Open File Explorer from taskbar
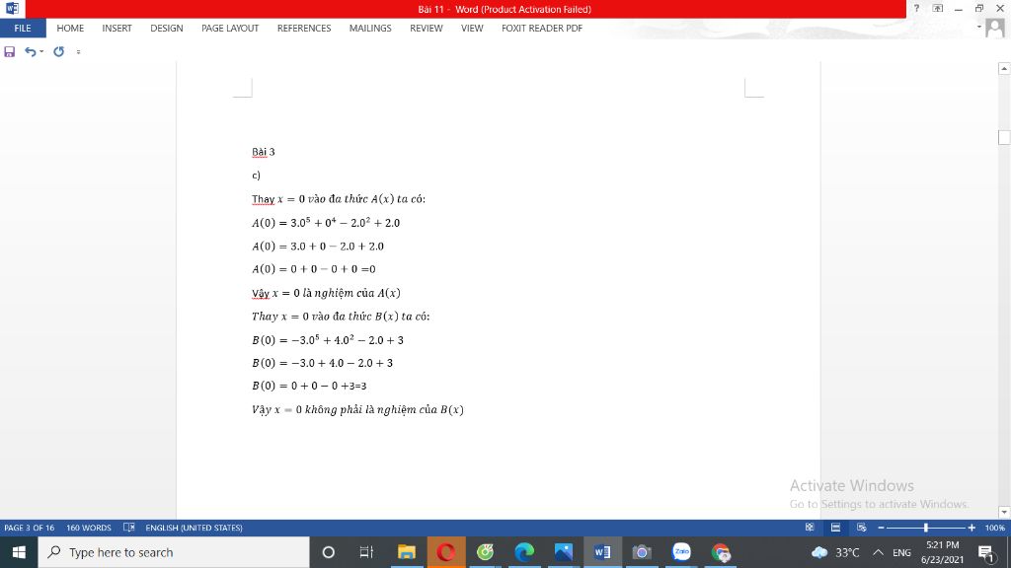1011x568 pixels. coord(406,552)
